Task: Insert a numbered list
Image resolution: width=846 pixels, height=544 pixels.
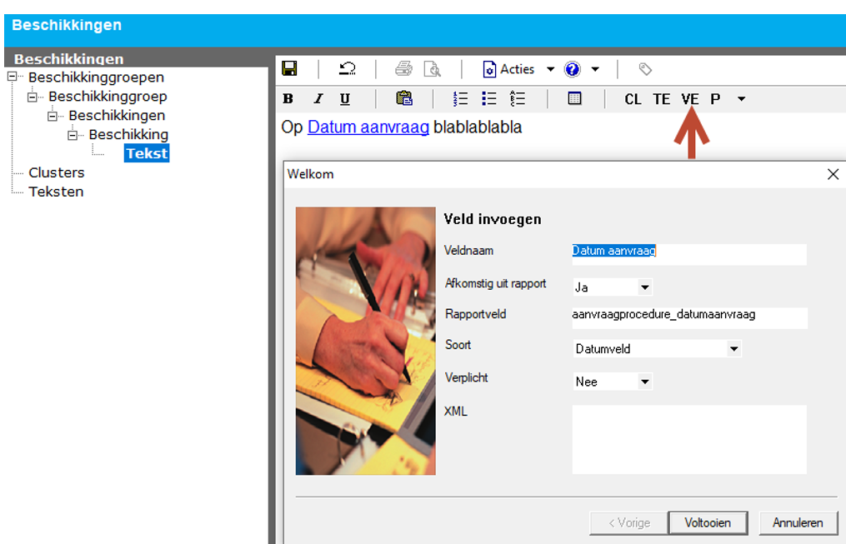Action: tap(460, 98)
